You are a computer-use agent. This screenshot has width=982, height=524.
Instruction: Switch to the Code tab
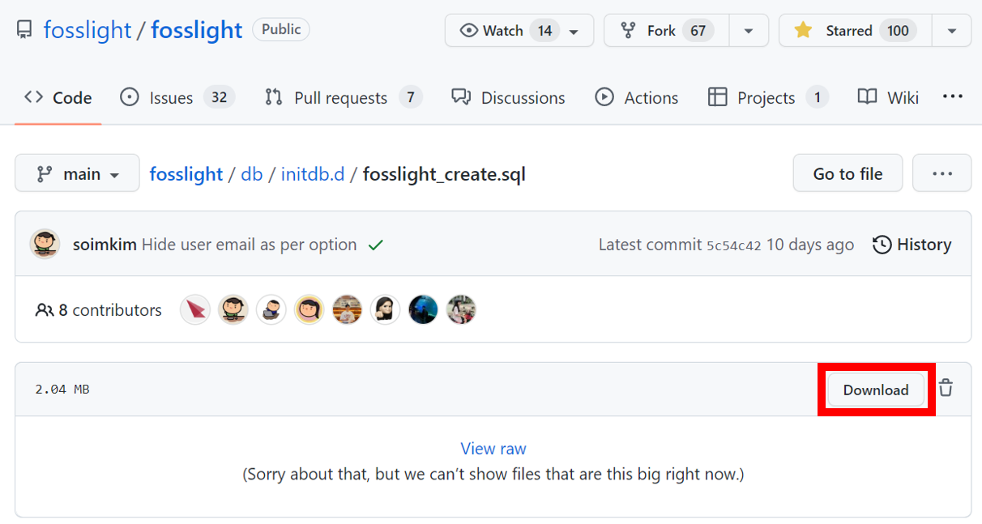pos(58,98)
